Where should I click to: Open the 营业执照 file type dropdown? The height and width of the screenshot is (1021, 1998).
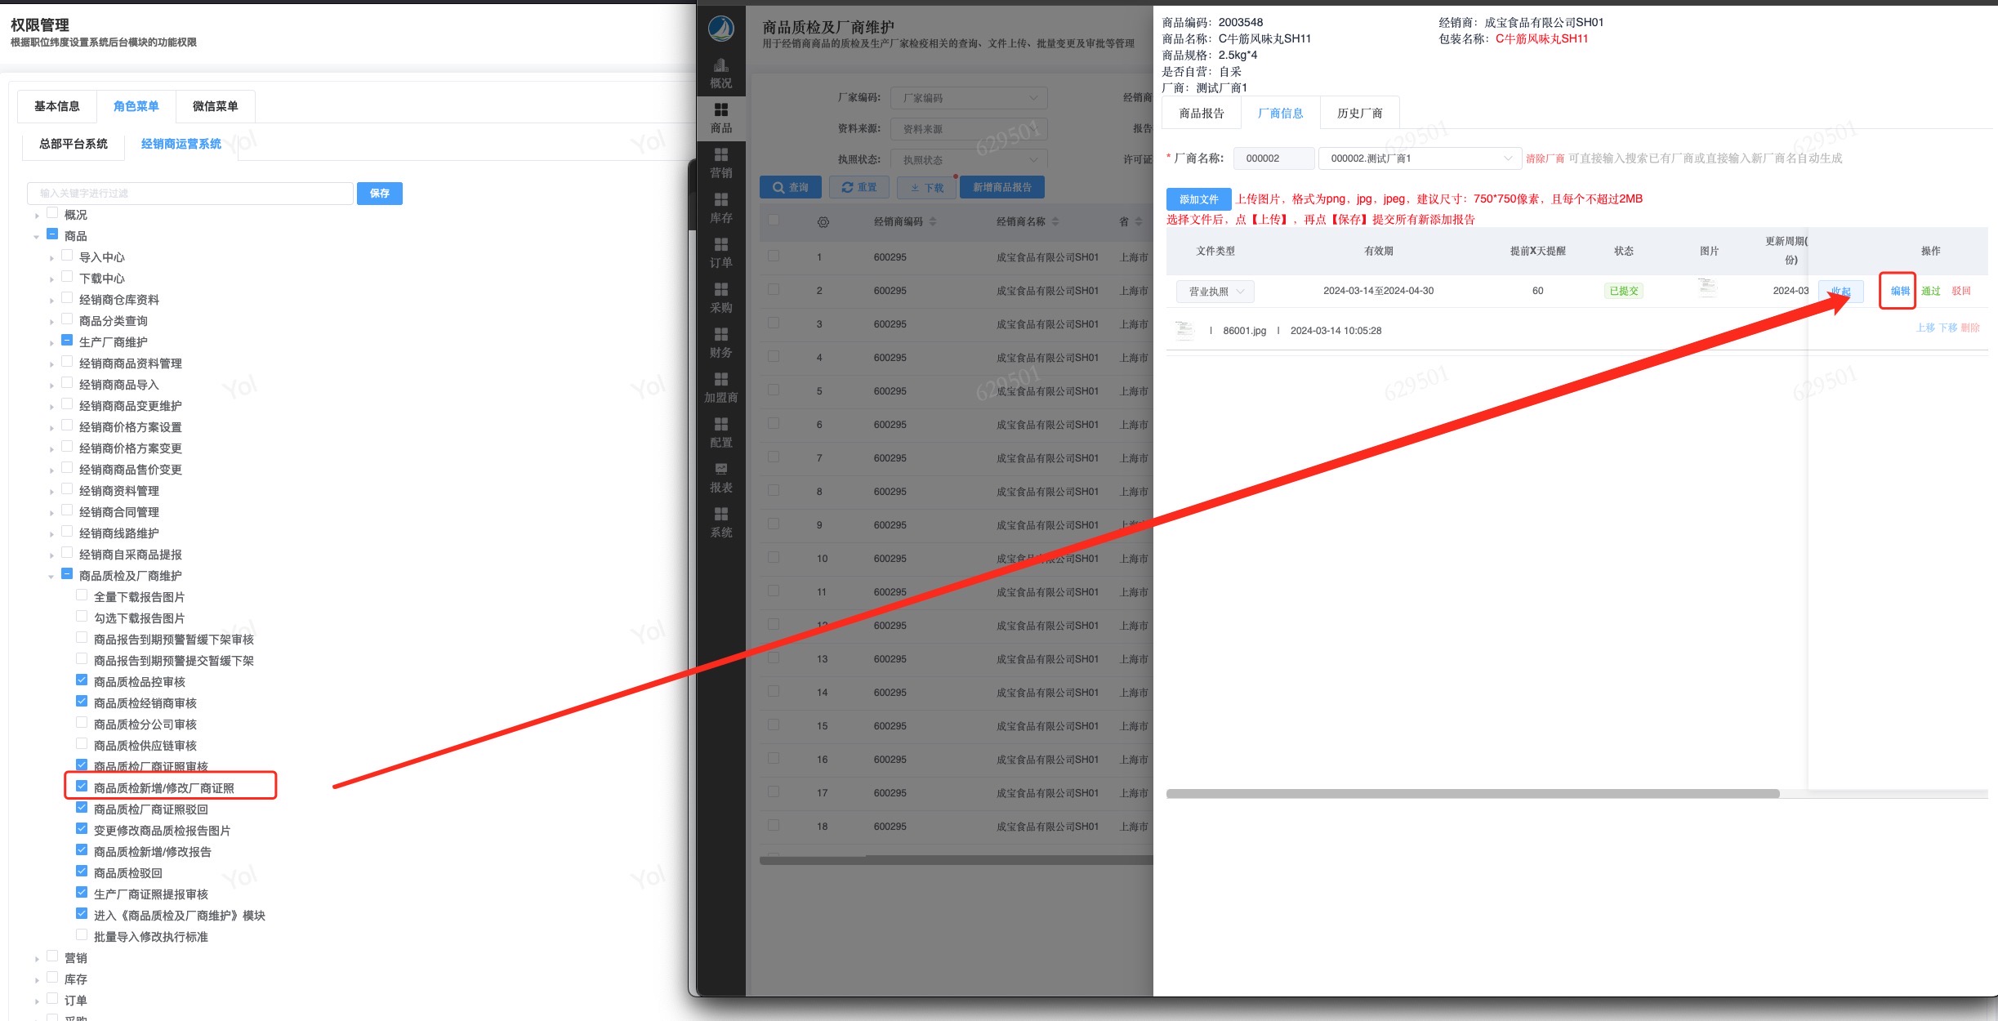[1215, 292]
